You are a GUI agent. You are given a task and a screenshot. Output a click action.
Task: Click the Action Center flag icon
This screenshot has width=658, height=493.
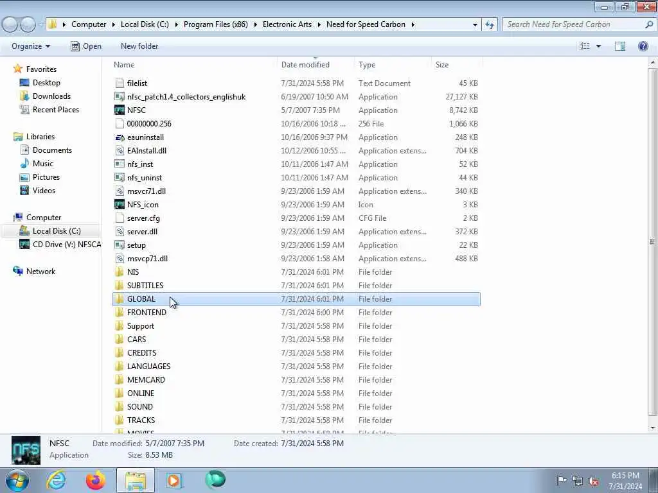(561, 481)
